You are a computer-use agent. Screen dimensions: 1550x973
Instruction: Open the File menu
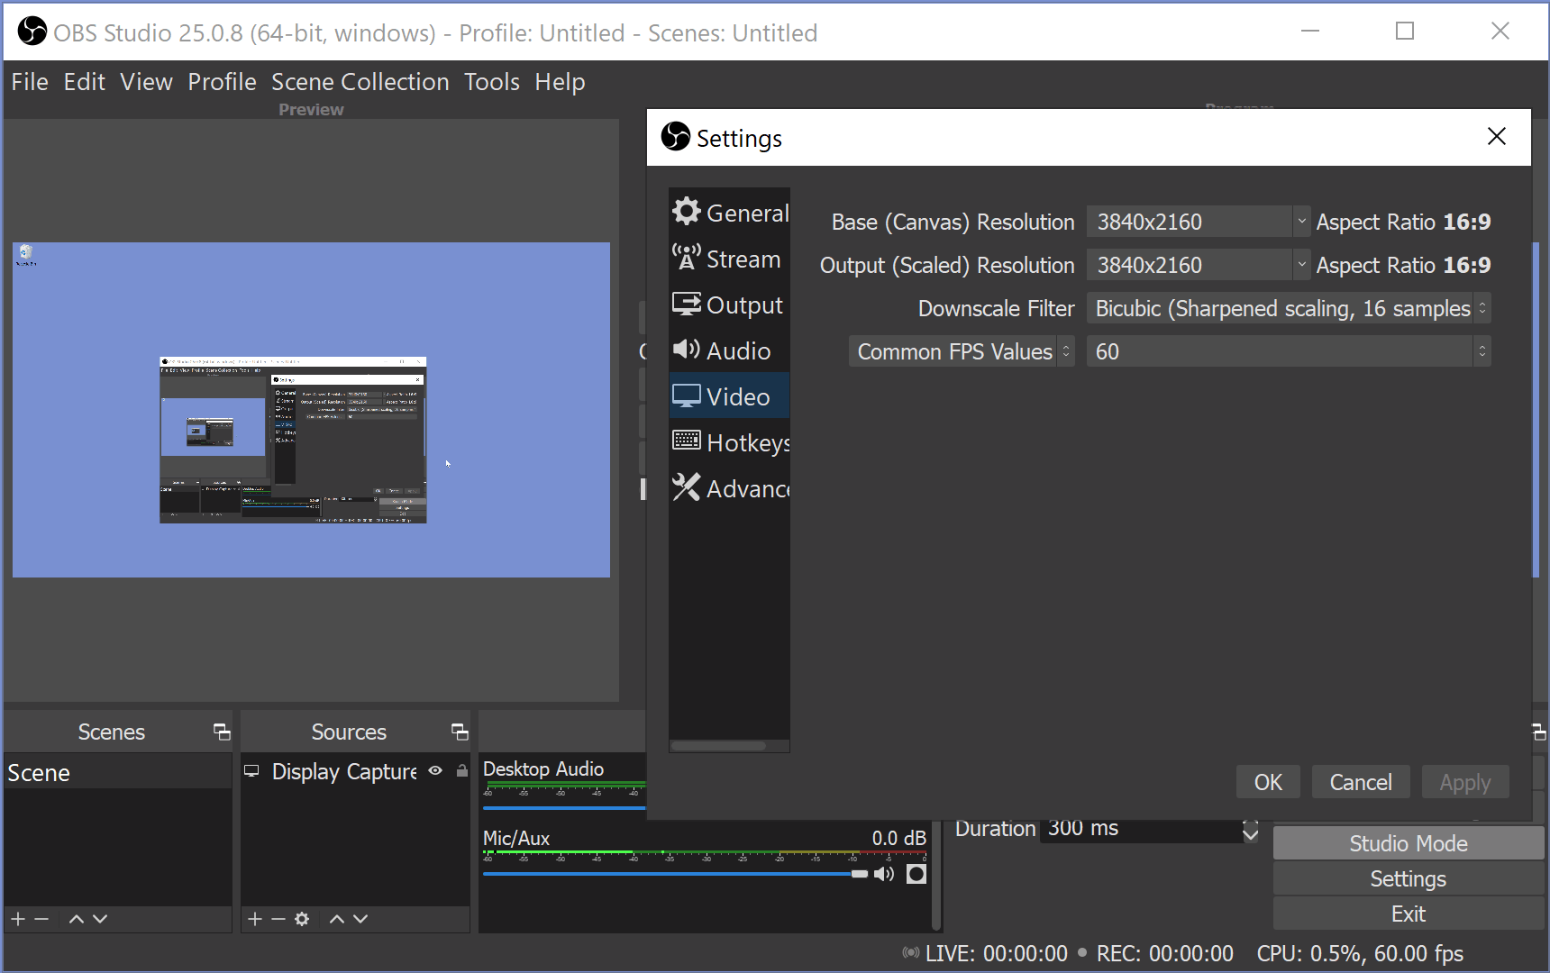(x=30, y=82)
